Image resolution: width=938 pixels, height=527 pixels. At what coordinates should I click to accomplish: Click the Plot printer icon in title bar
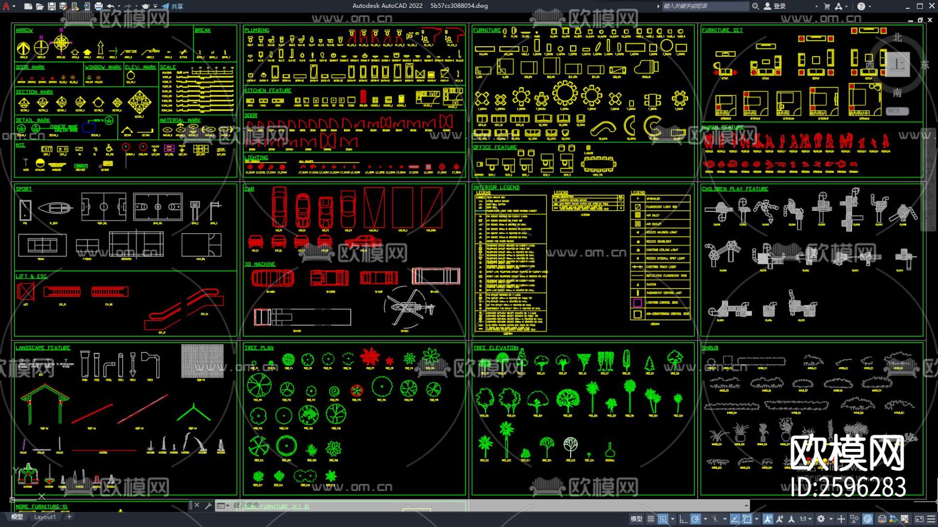[x=98, y=6]
